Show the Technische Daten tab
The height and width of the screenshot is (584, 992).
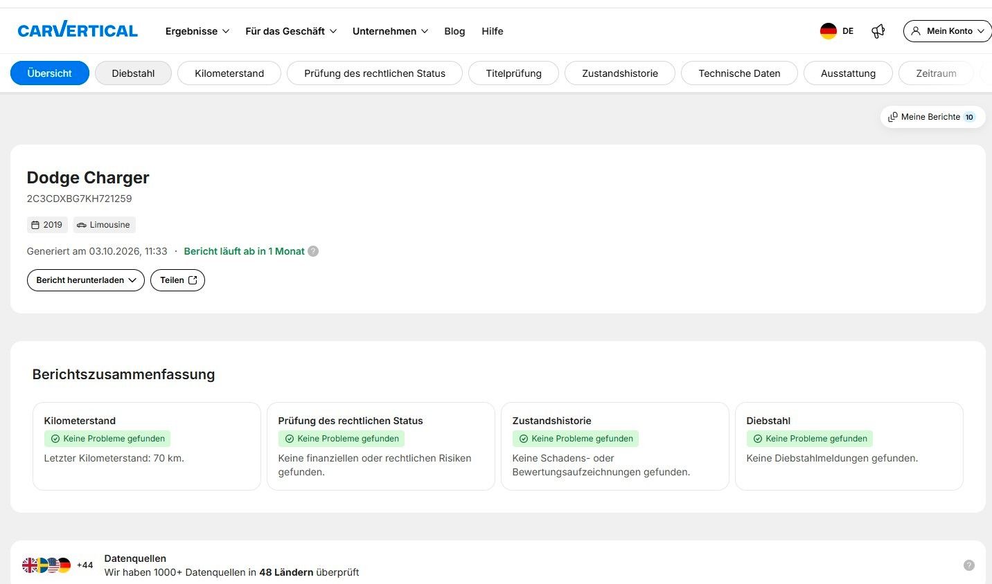click(x=739, y=73)
